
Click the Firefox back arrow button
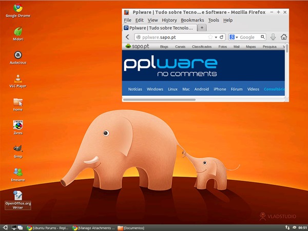127,37
